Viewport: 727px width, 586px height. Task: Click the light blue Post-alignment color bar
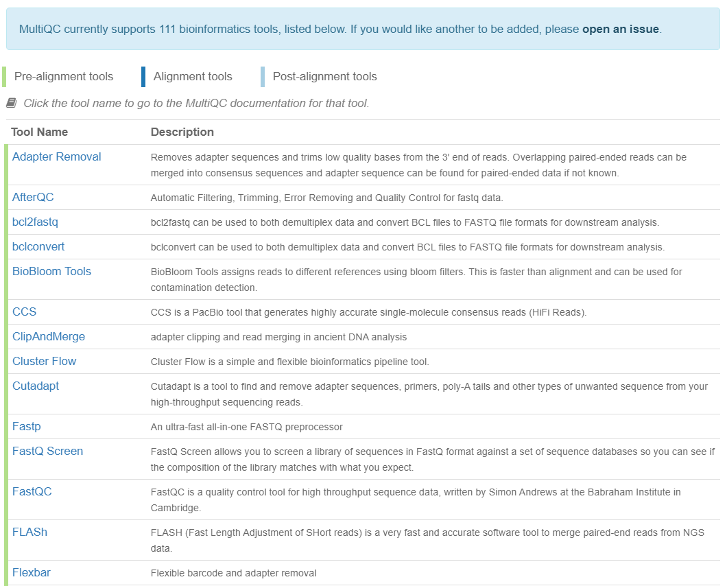[x=263, y=77]
